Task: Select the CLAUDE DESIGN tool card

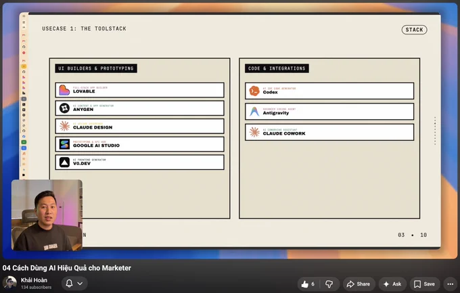Action: coord(139,127)
